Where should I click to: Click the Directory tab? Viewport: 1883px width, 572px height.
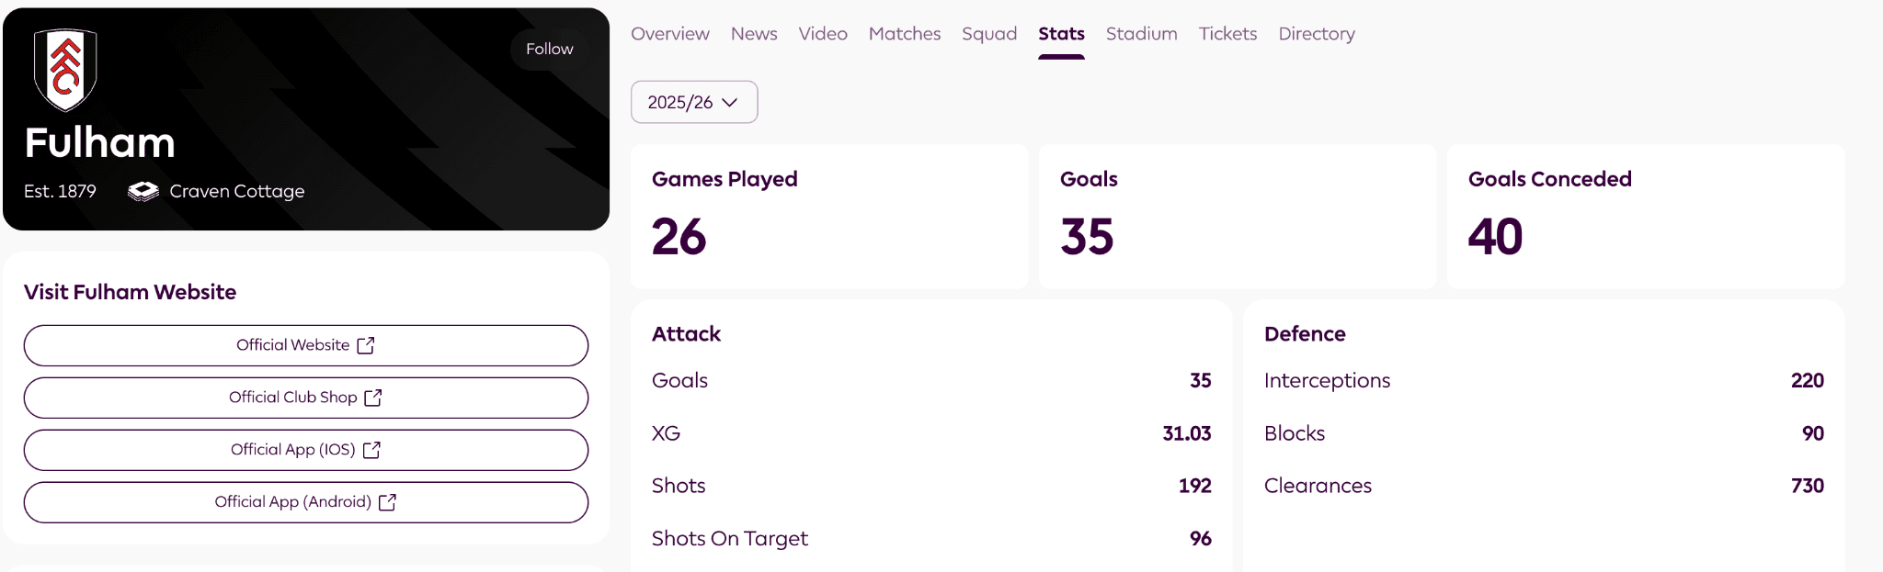point(1316,33)
